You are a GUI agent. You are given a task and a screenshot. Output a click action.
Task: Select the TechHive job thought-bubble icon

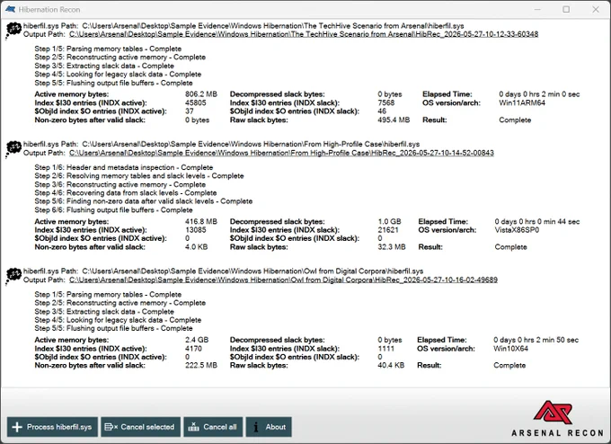click(13, 31)
